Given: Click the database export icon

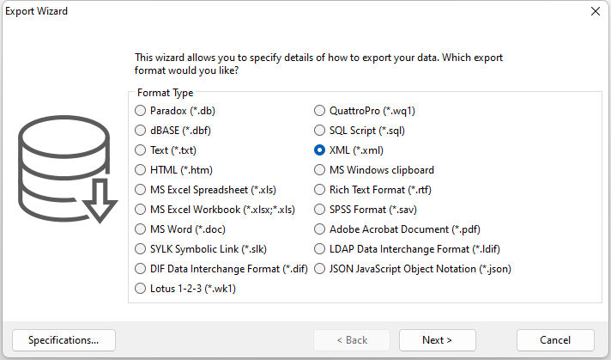Looking at the screenshot, I should tap(68, 169).
